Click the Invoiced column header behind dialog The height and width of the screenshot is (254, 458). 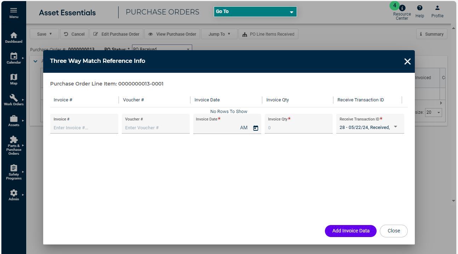coord(423,78)
